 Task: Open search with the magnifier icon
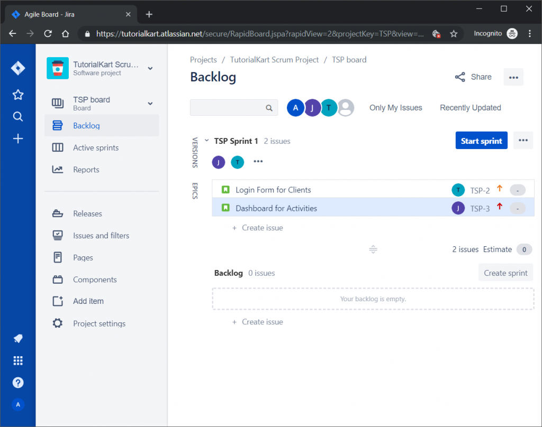(x=17, y=117)
